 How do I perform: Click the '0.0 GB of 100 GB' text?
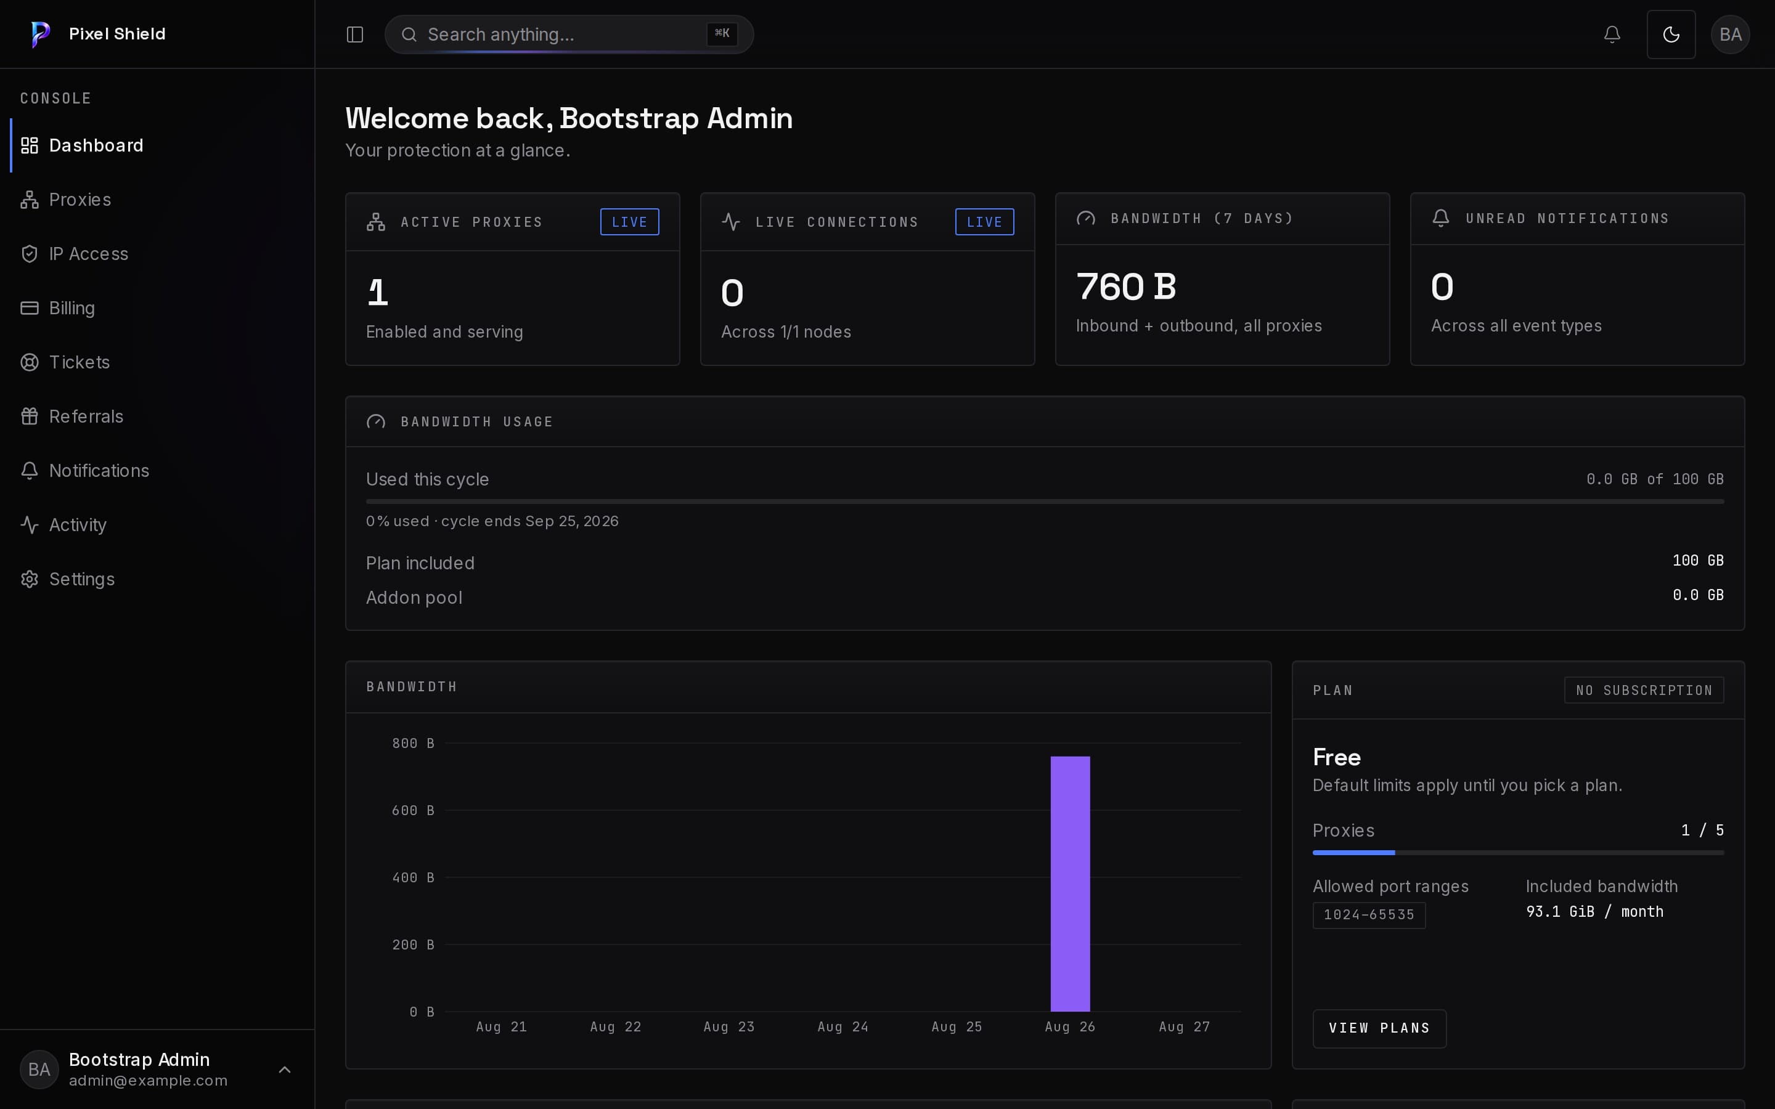pyautogui.click(x=1655, y=479)
